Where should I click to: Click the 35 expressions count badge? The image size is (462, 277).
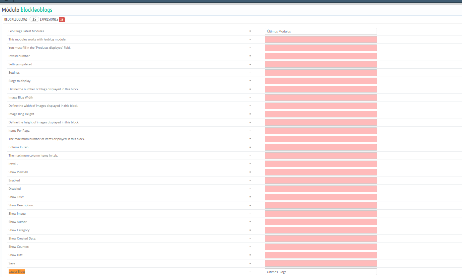coord(34,20)
